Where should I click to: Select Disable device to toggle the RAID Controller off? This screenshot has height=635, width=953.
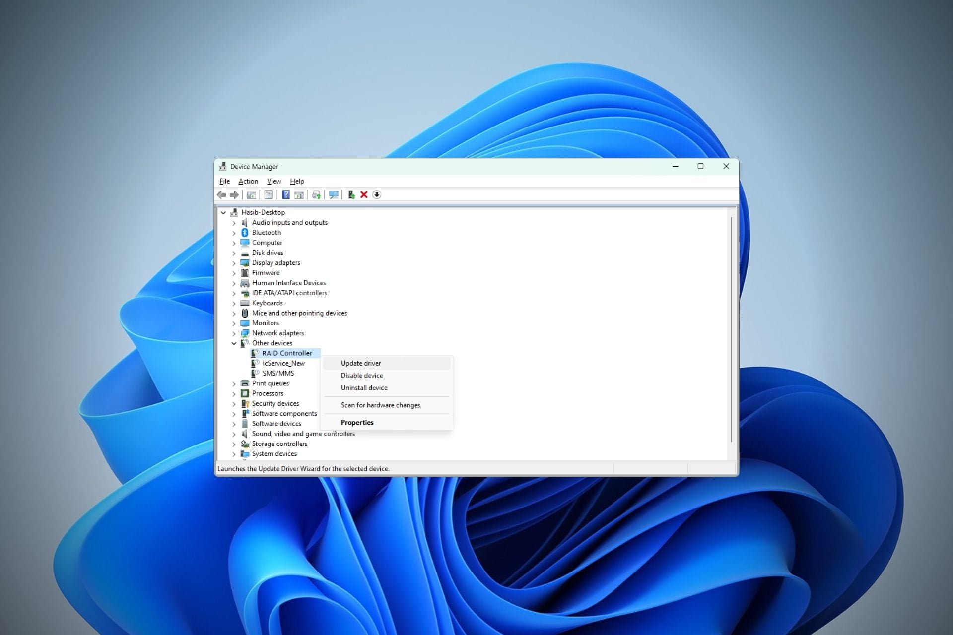pos(361,376)
